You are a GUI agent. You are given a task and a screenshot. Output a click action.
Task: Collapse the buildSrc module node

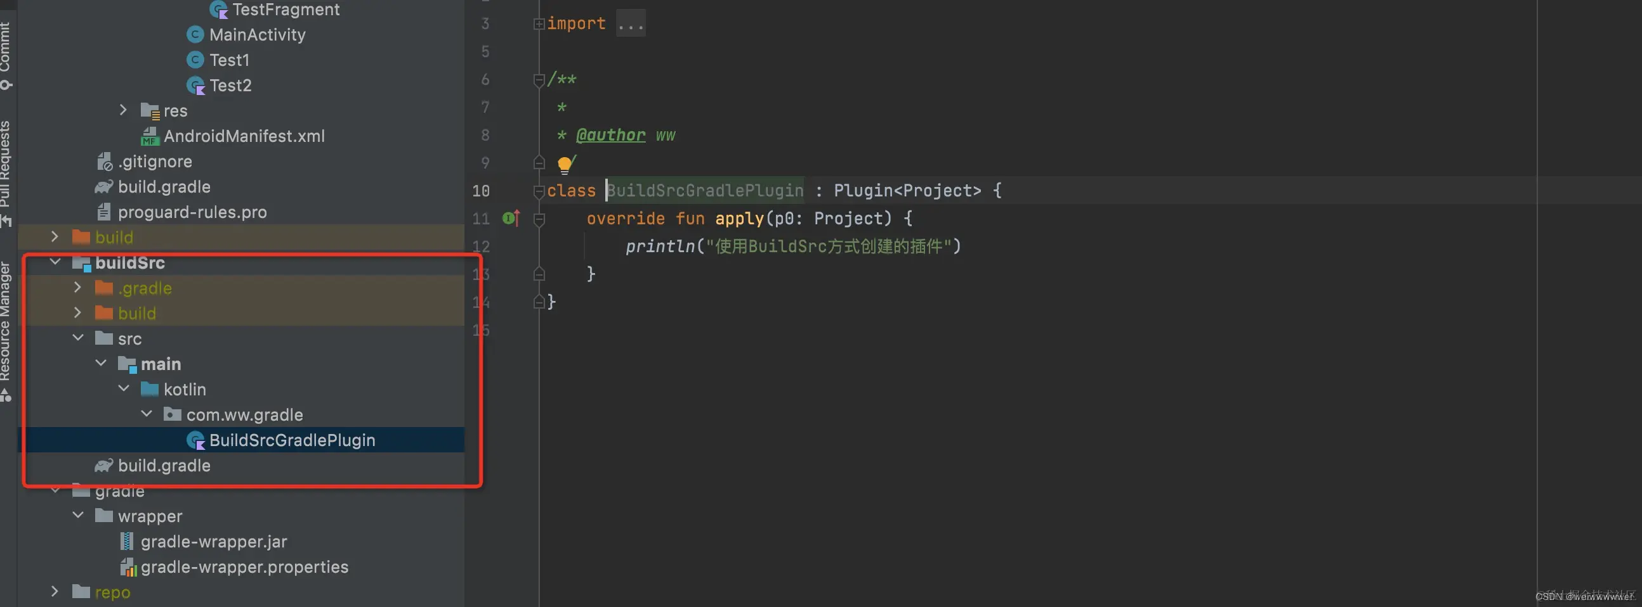[55, 262]
